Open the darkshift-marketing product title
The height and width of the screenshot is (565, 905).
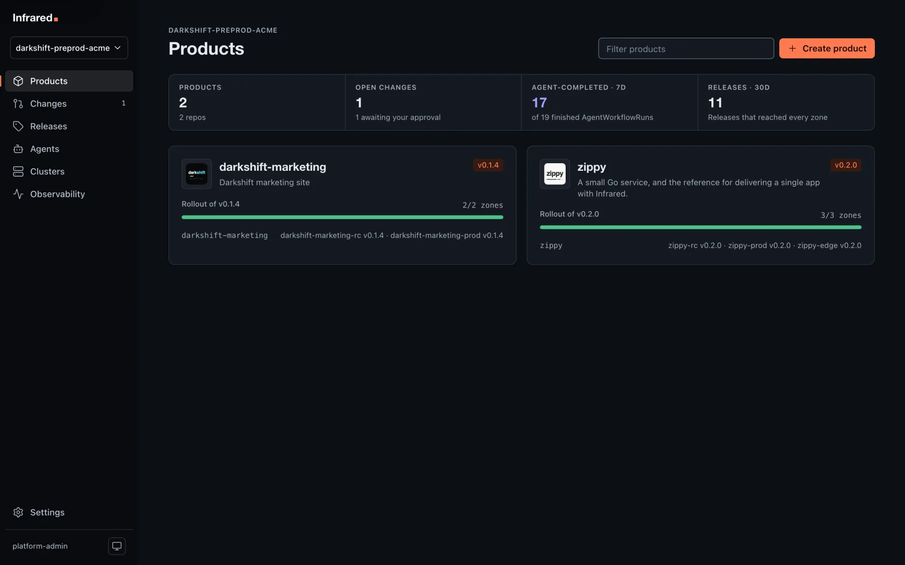coord(273,167)
